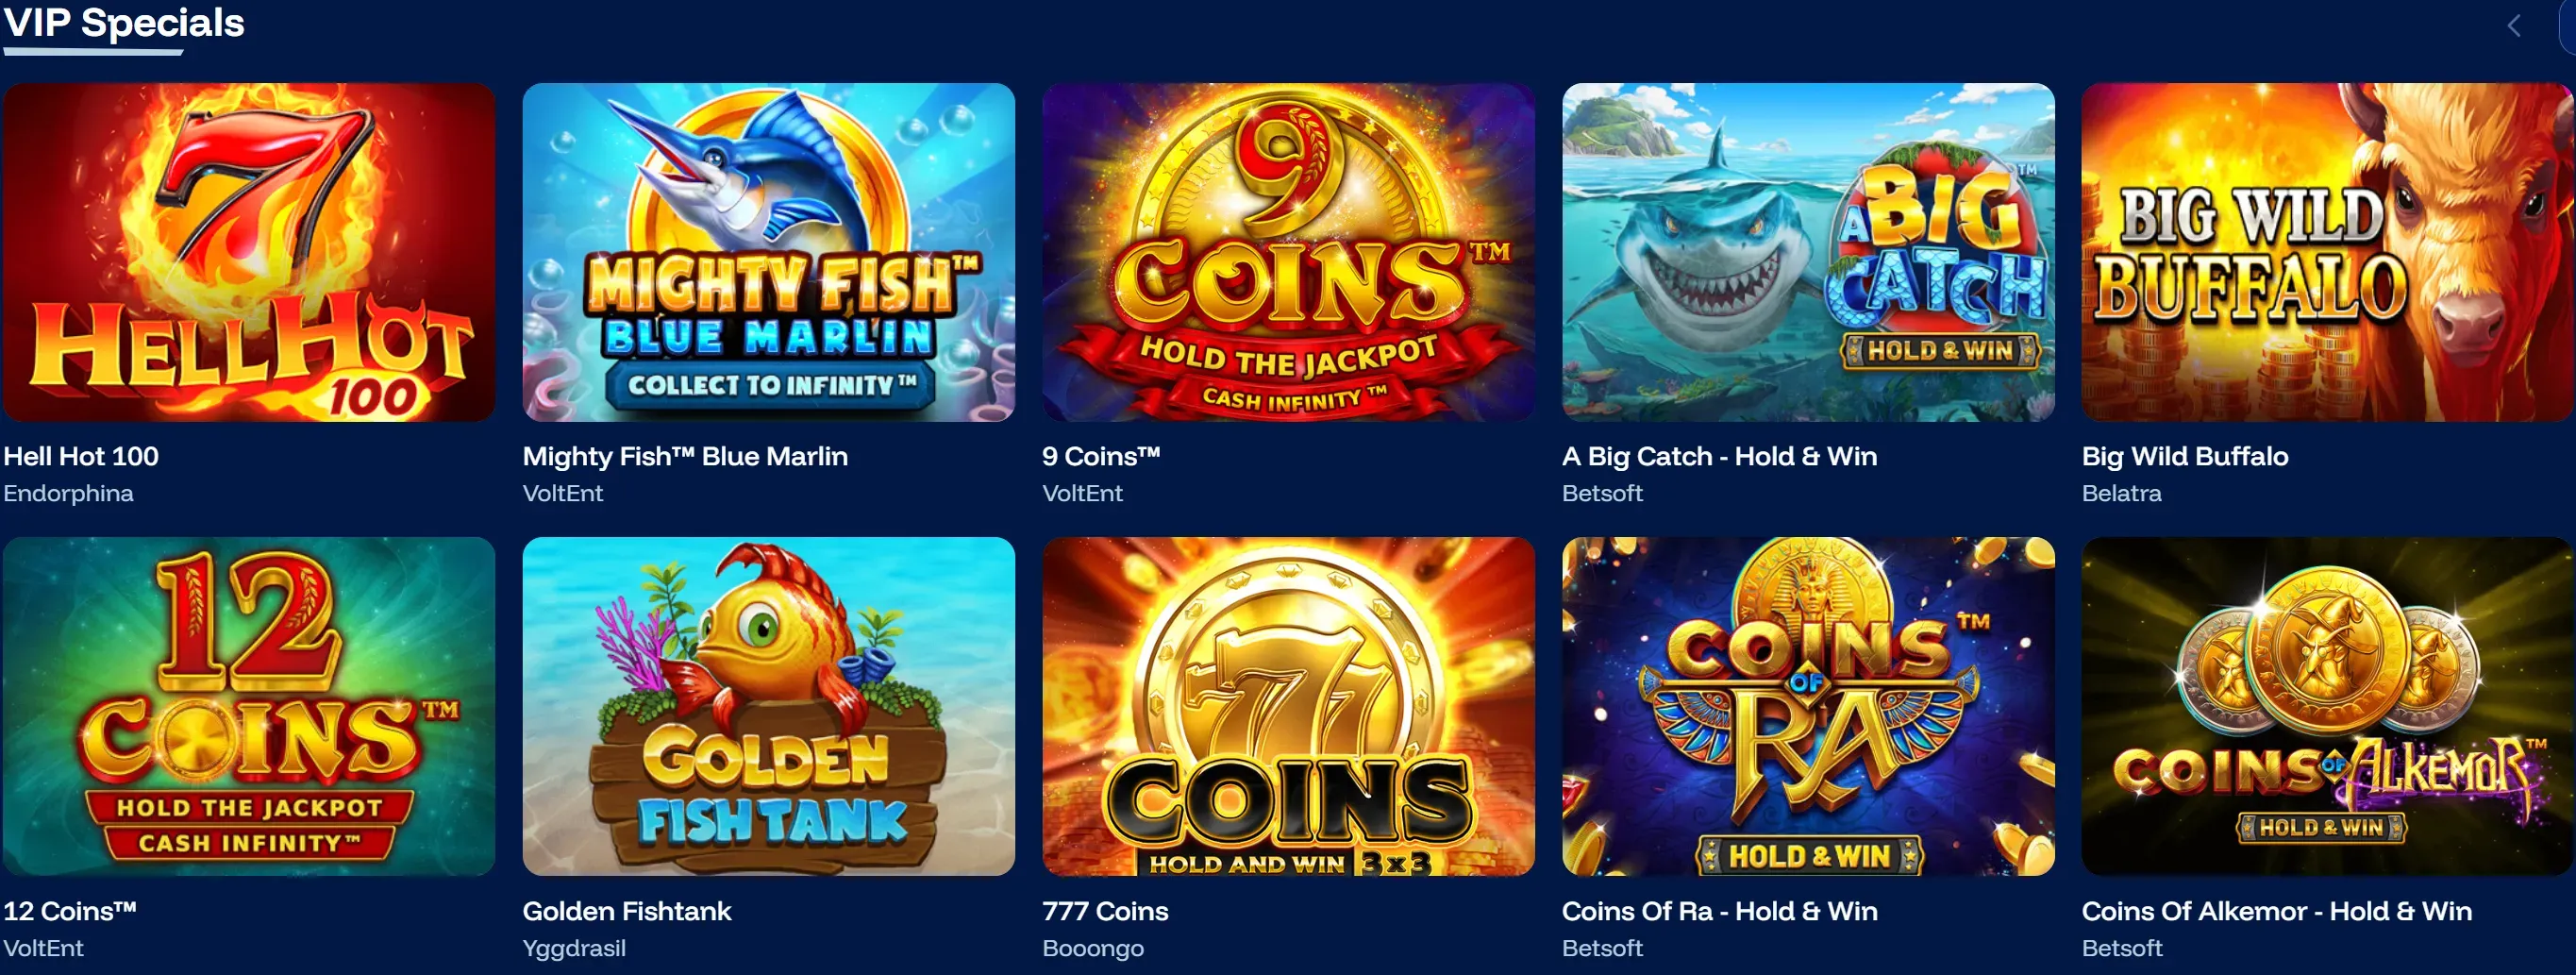Open the Golden Fishtank title link
The image size is (2576, 975).
627,911
